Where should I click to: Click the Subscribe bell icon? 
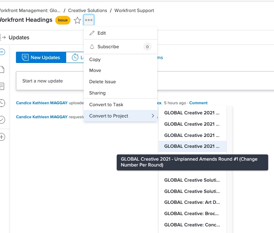[x=92, y=47]
